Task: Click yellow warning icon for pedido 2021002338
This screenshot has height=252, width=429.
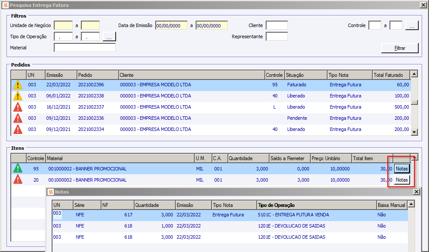Action: click(18, 96)
